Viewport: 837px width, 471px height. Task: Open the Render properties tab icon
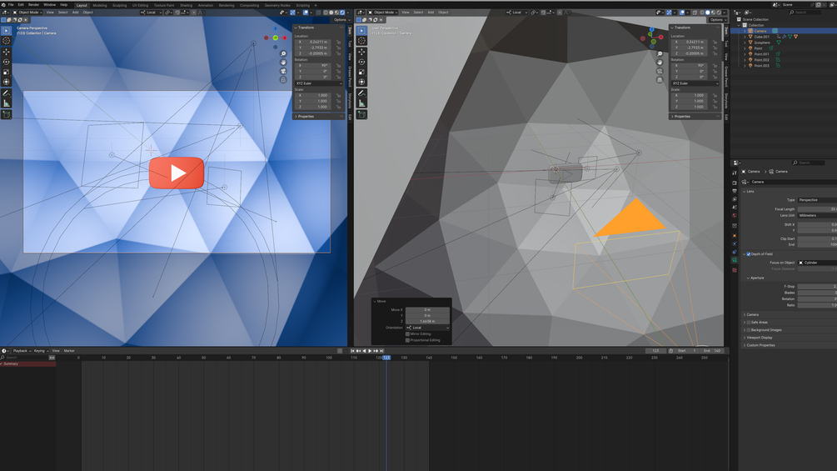(x=735, y=183)
